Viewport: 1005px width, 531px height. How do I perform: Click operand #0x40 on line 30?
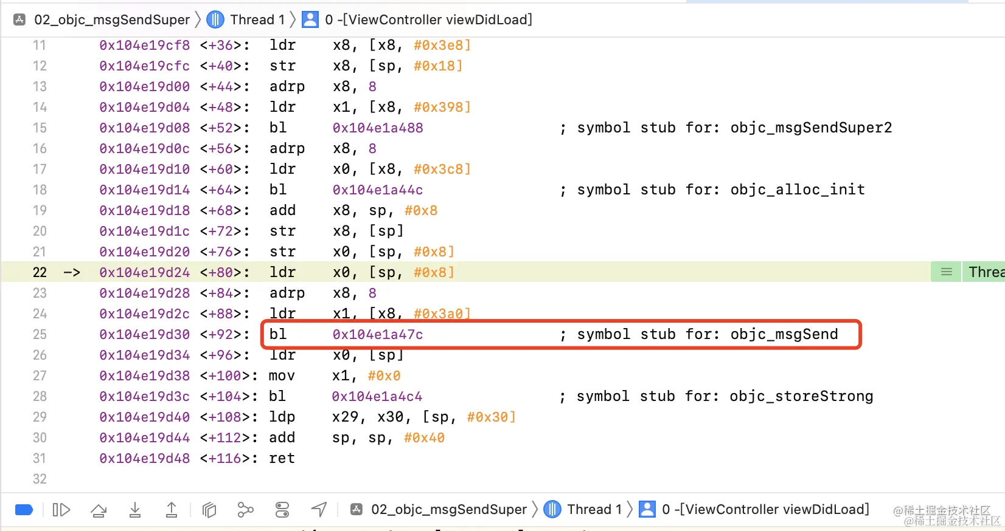(424, 437)
